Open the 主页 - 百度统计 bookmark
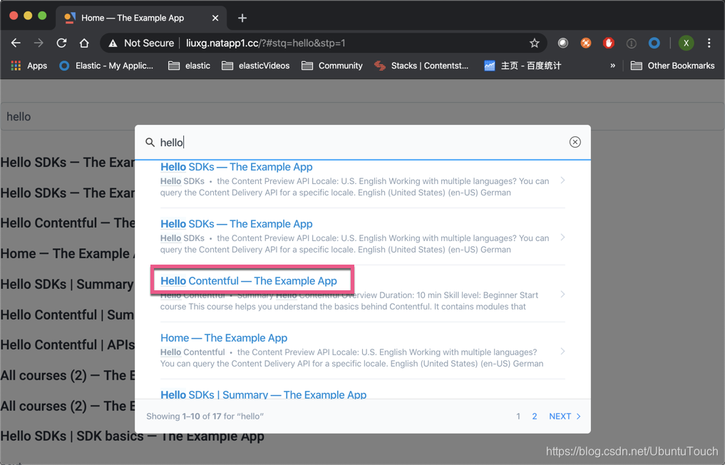Viewport: 725px width, 465px height. coord(523,66)
